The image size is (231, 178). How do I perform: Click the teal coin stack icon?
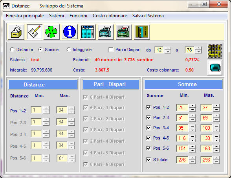tap(215, 68)
